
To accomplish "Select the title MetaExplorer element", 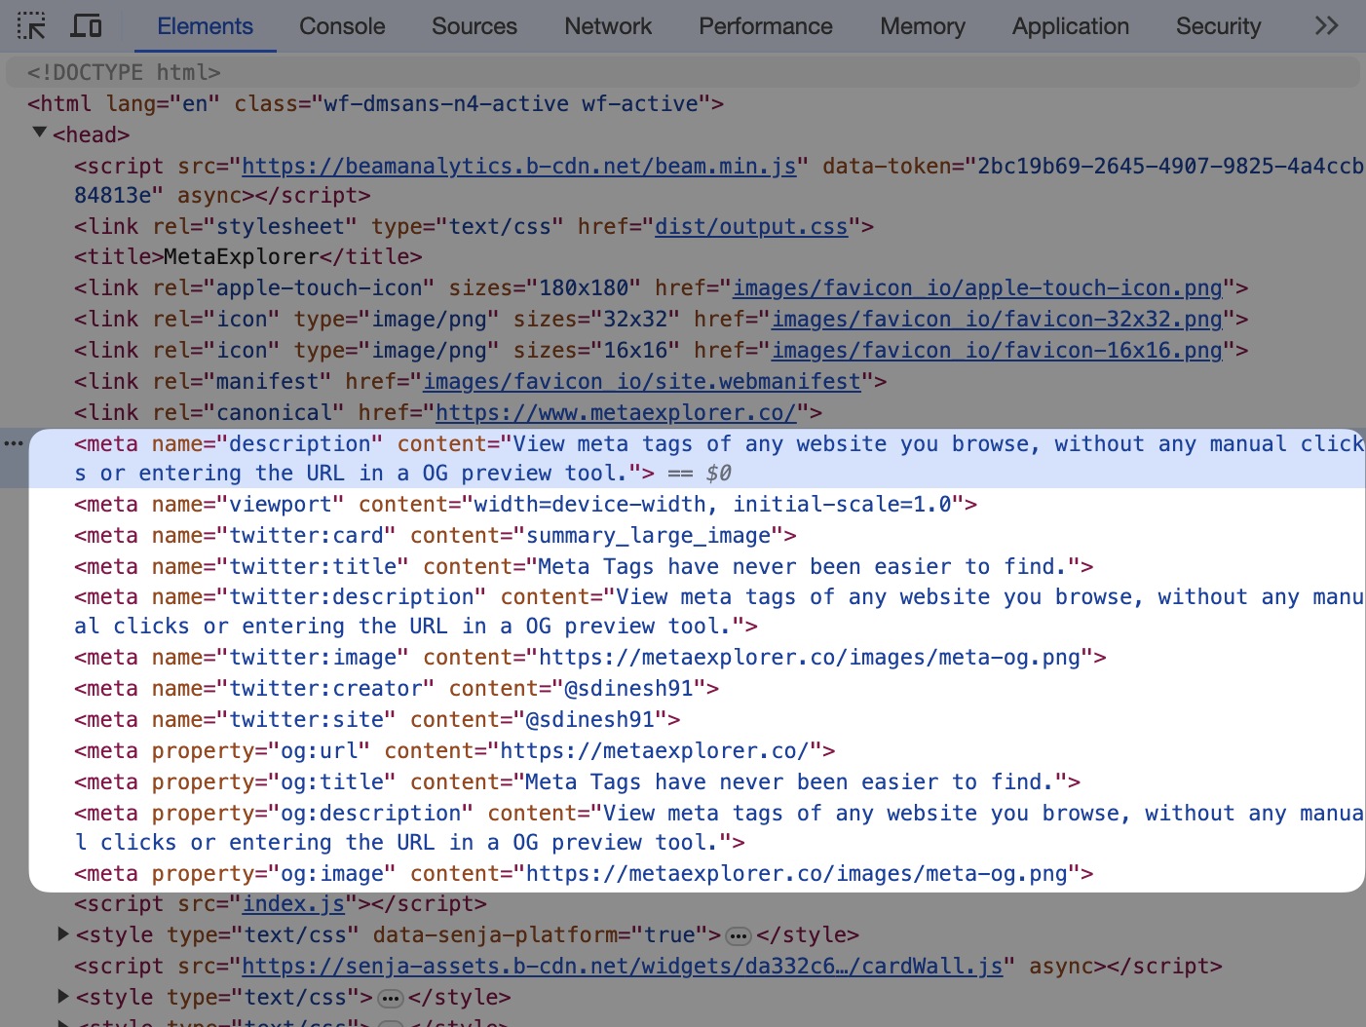I will (x=248, y=257).
